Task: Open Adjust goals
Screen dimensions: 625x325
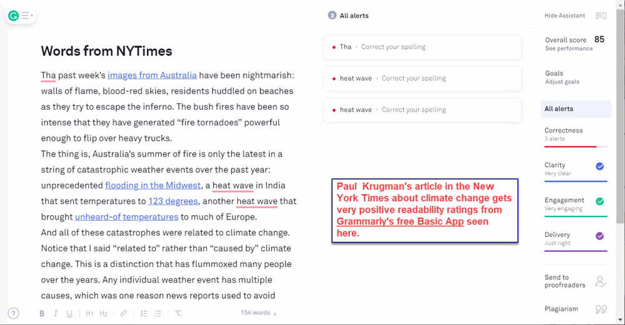Action: pyautogui.click(x=562, y=82)
